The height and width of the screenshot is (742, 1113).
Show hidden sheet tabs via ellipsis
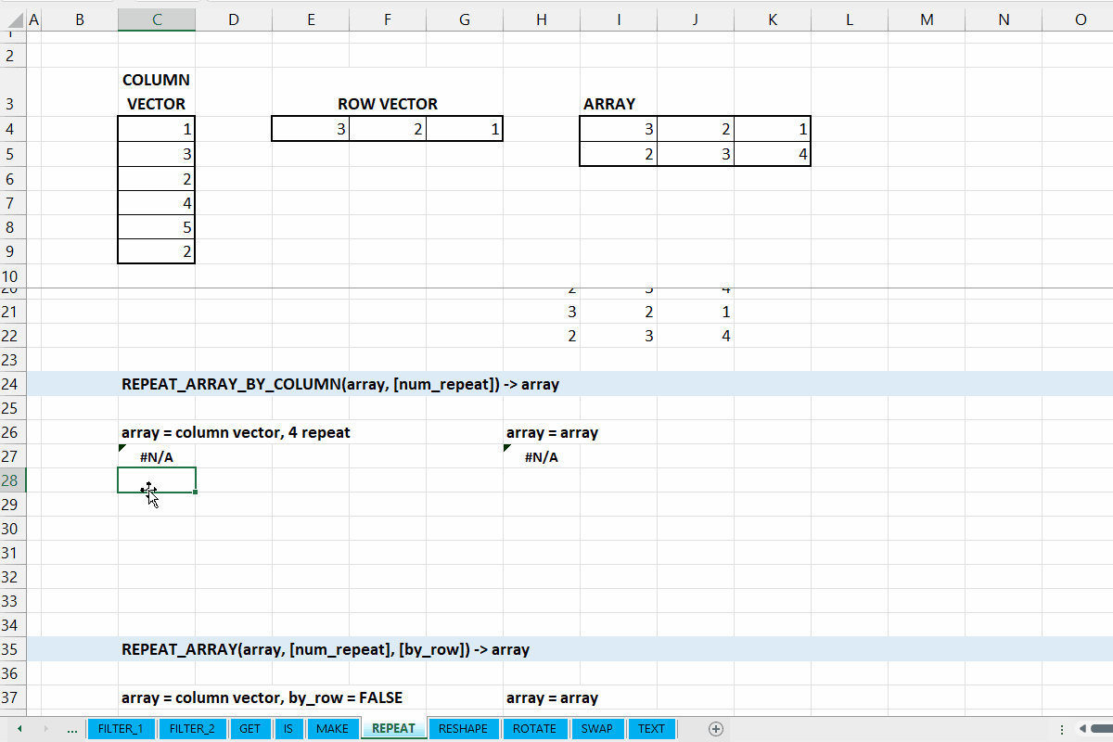click(72, 729)
